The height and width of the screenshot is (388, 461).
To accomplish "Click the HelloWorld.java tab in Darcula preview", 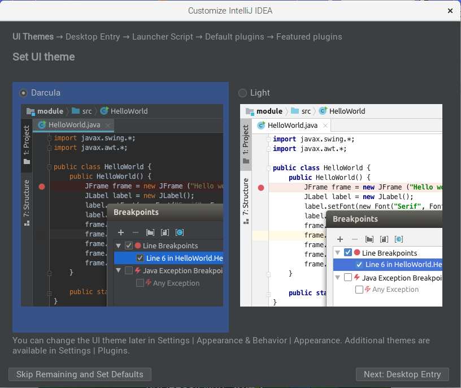I will (x=73, y=125).
